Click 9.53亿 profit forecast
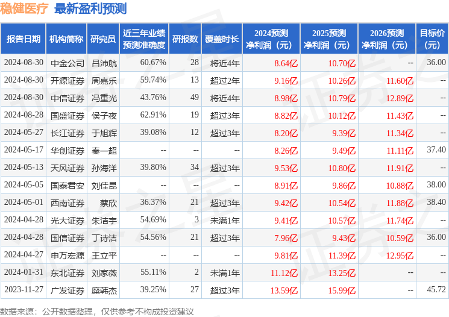Screen dimensions: 449x317 286,168
